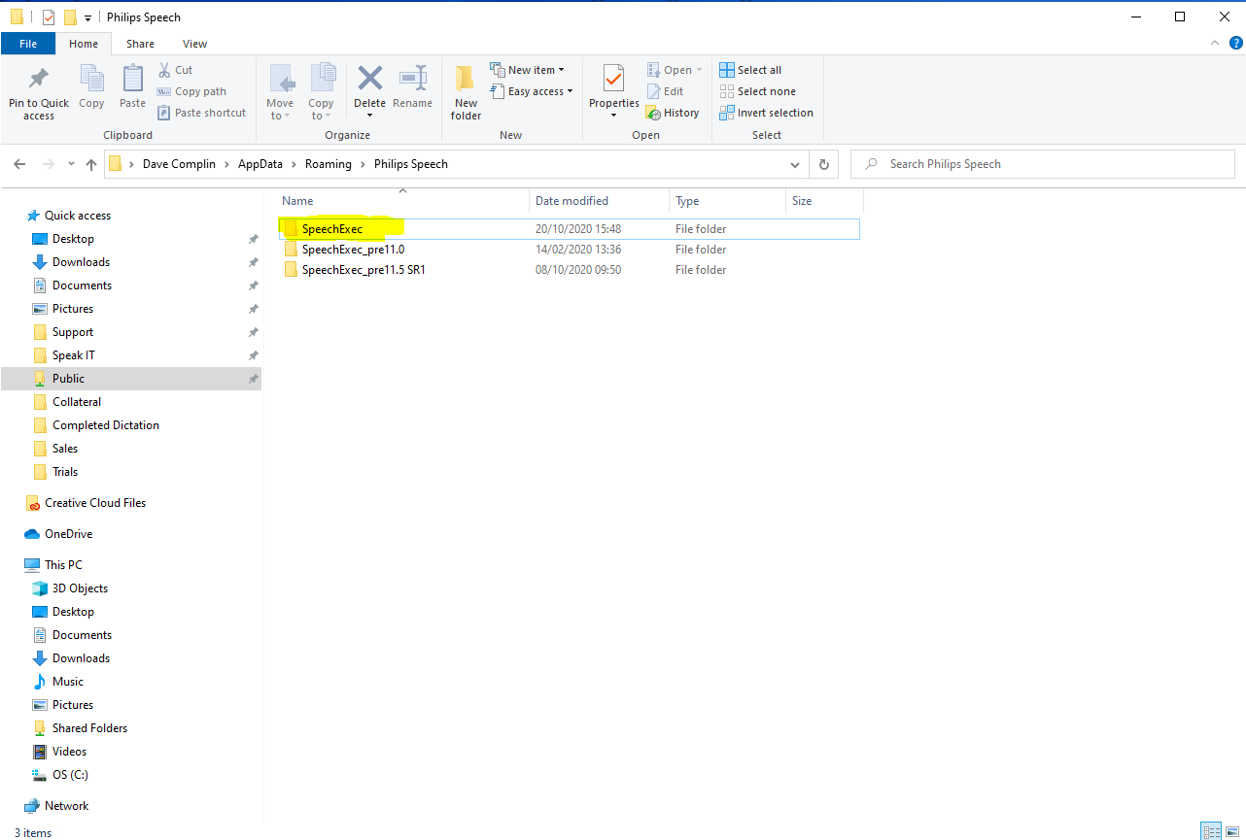Open the Properties ribbon icon

tap(614, 79)
